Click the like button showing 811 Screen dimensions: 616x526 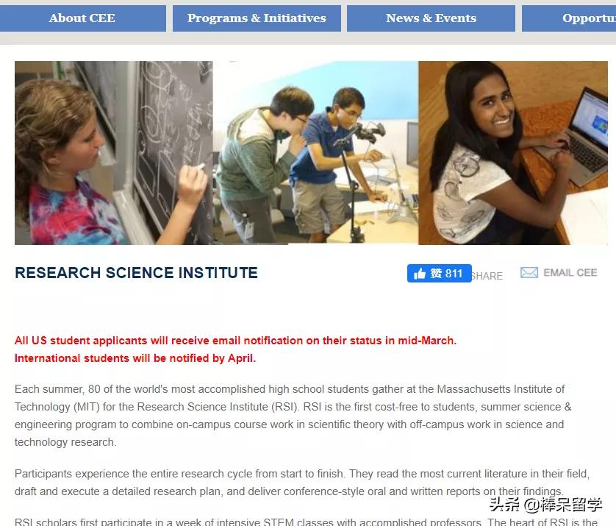tap(440, 273)
